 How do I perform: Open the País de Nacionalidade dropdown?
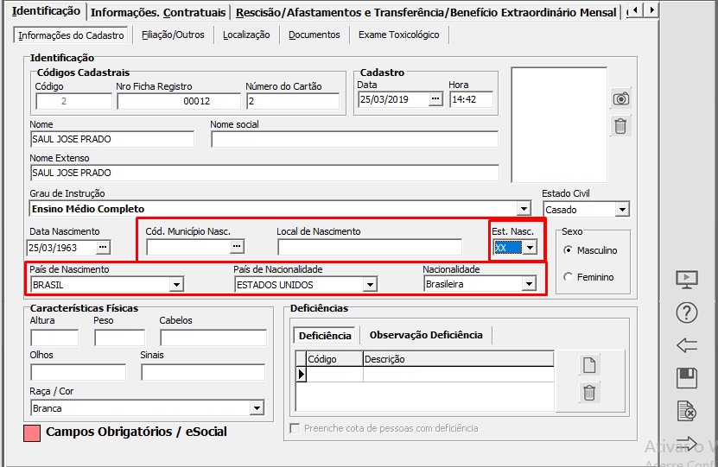370,284
